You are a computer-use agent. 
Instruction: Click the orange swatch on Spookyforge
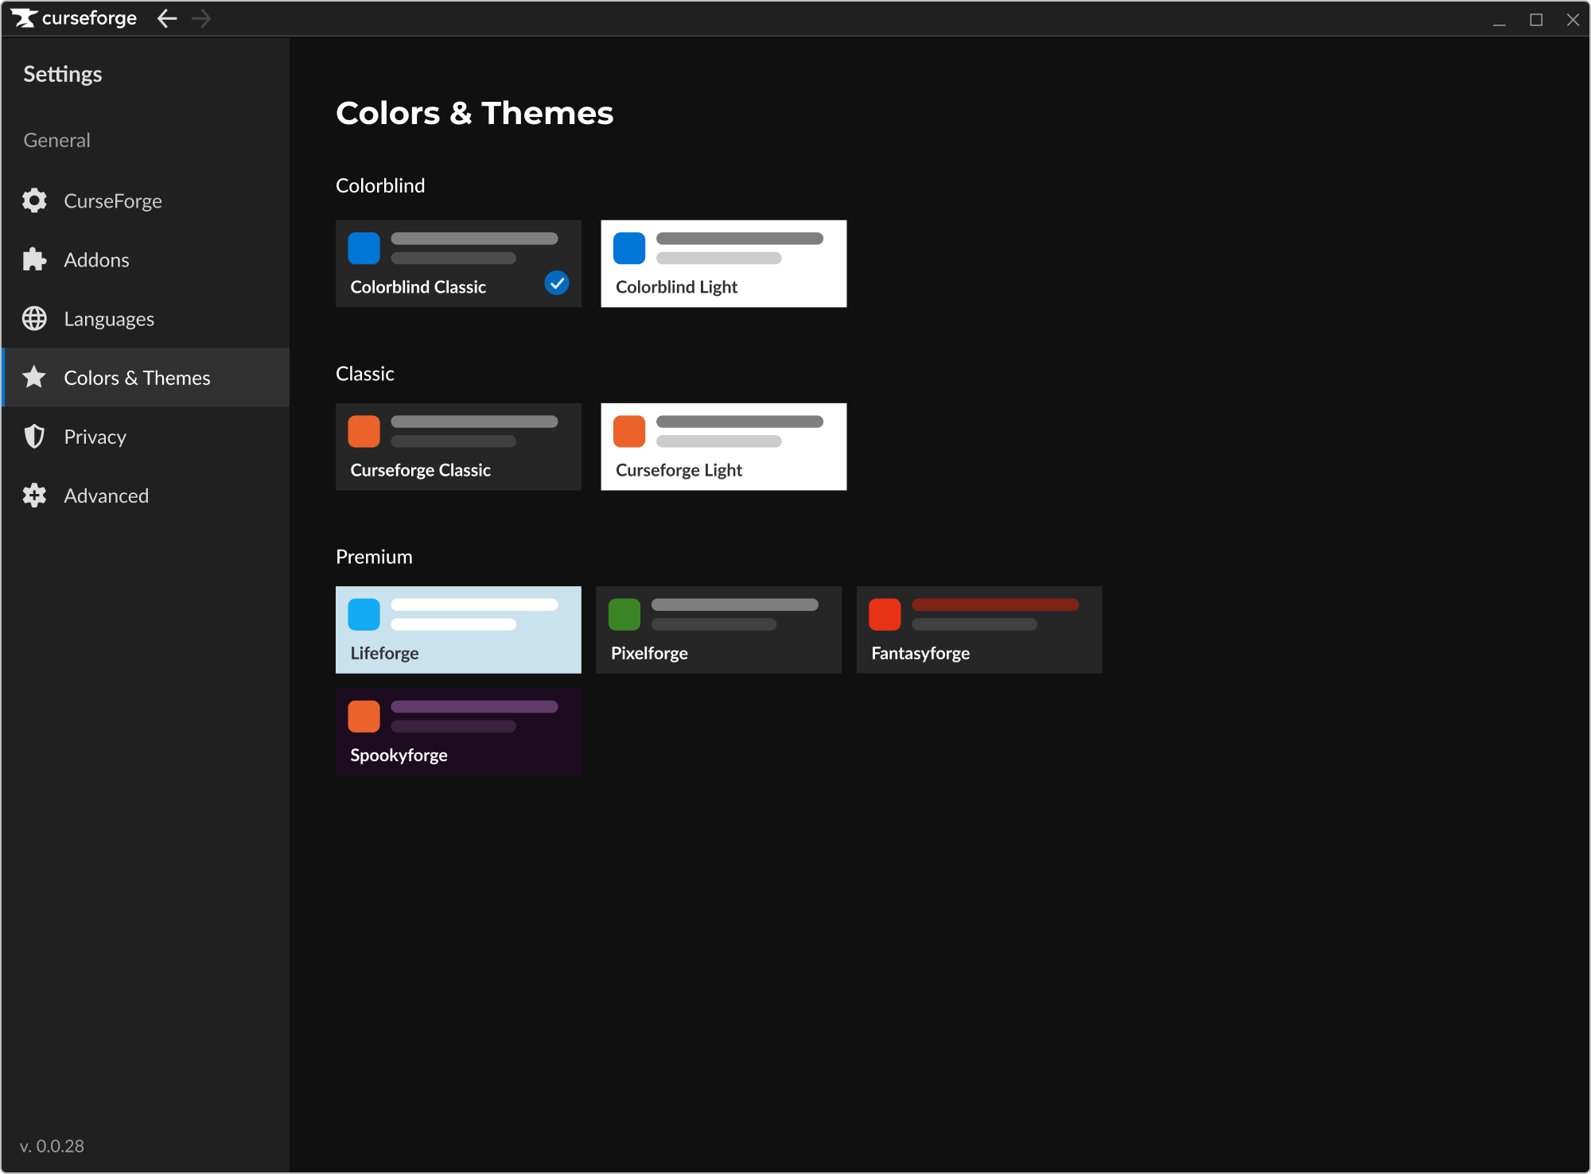364,716
